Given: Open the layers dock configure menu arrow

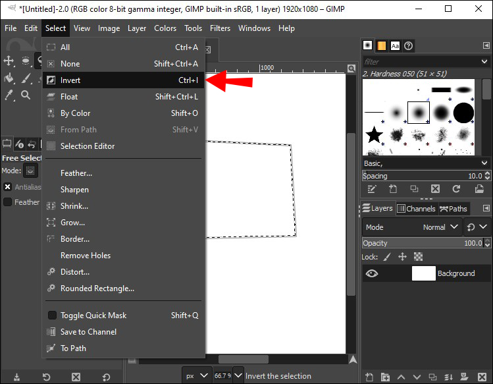Looking at the screenshot, I should pyautogui.click(x=486, y=208).
